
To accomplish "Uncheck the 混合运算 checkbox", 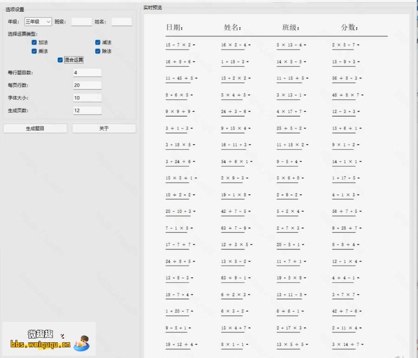I will [x=60, y=60].
